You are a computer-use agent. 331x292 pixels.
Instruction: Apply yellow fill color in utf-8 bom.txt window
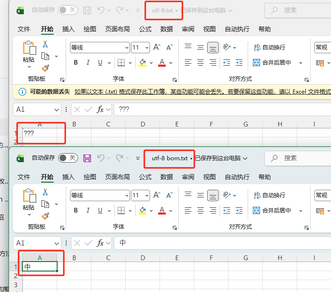[x=142, y=210]
